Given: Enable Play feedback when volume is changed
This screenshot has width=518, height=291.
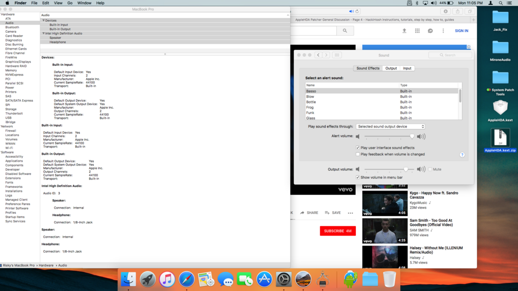Looking at the screenshot, I should coord(357,154).
